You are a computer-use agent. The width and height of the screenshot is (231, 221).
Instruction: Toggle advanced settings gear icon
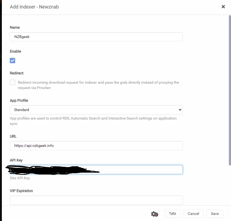154,214
